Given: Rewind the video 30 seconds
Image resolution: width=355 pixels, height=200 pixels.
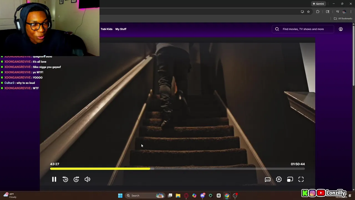Looking at the screenshot, I should 65,179.
